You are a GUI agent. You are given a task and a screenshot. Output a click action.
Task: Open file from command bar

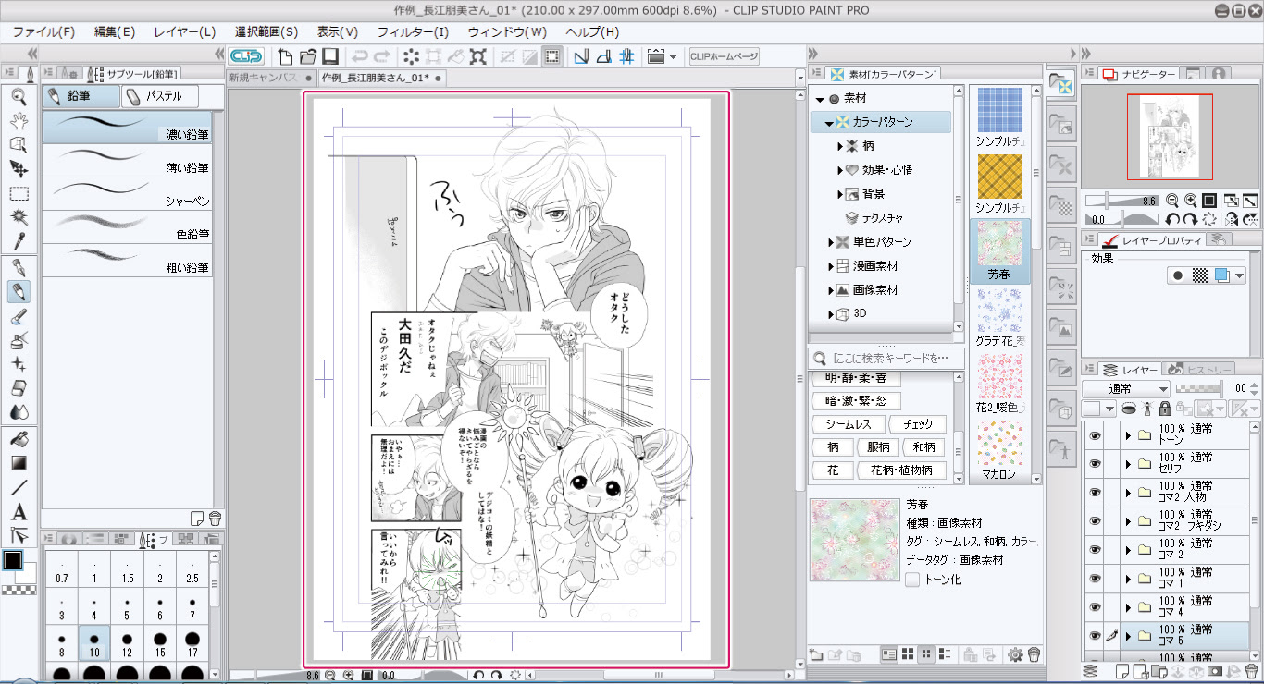pyautogui.click(x=307, y=56)
